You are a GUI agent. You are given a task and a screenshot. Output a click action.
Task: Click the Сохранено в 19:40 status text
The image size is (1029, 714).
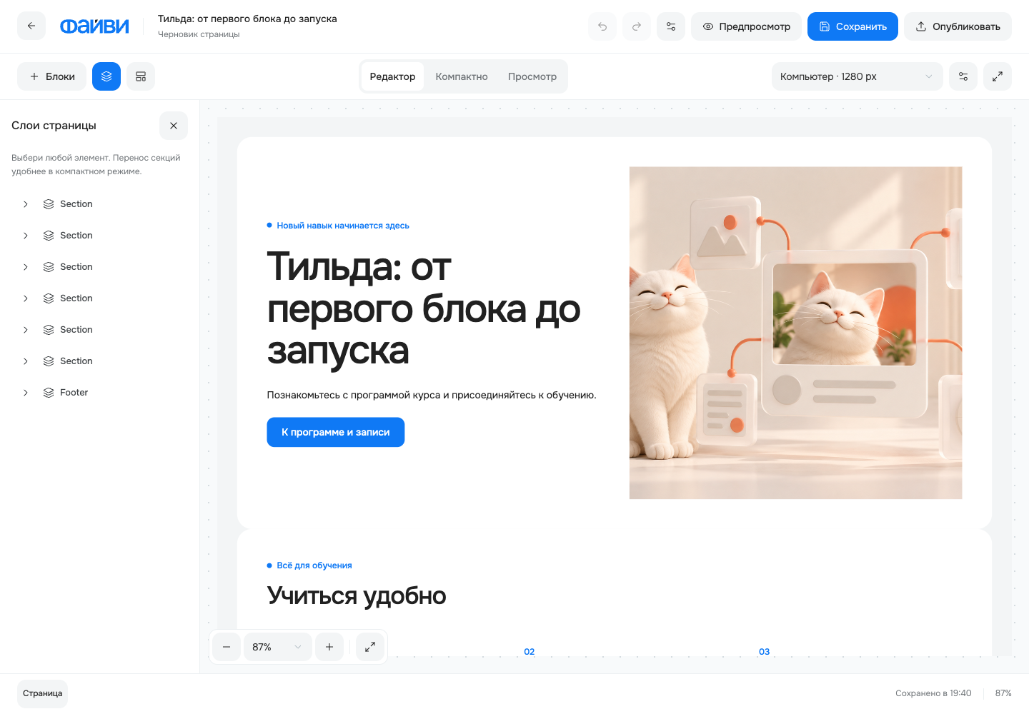933,693
